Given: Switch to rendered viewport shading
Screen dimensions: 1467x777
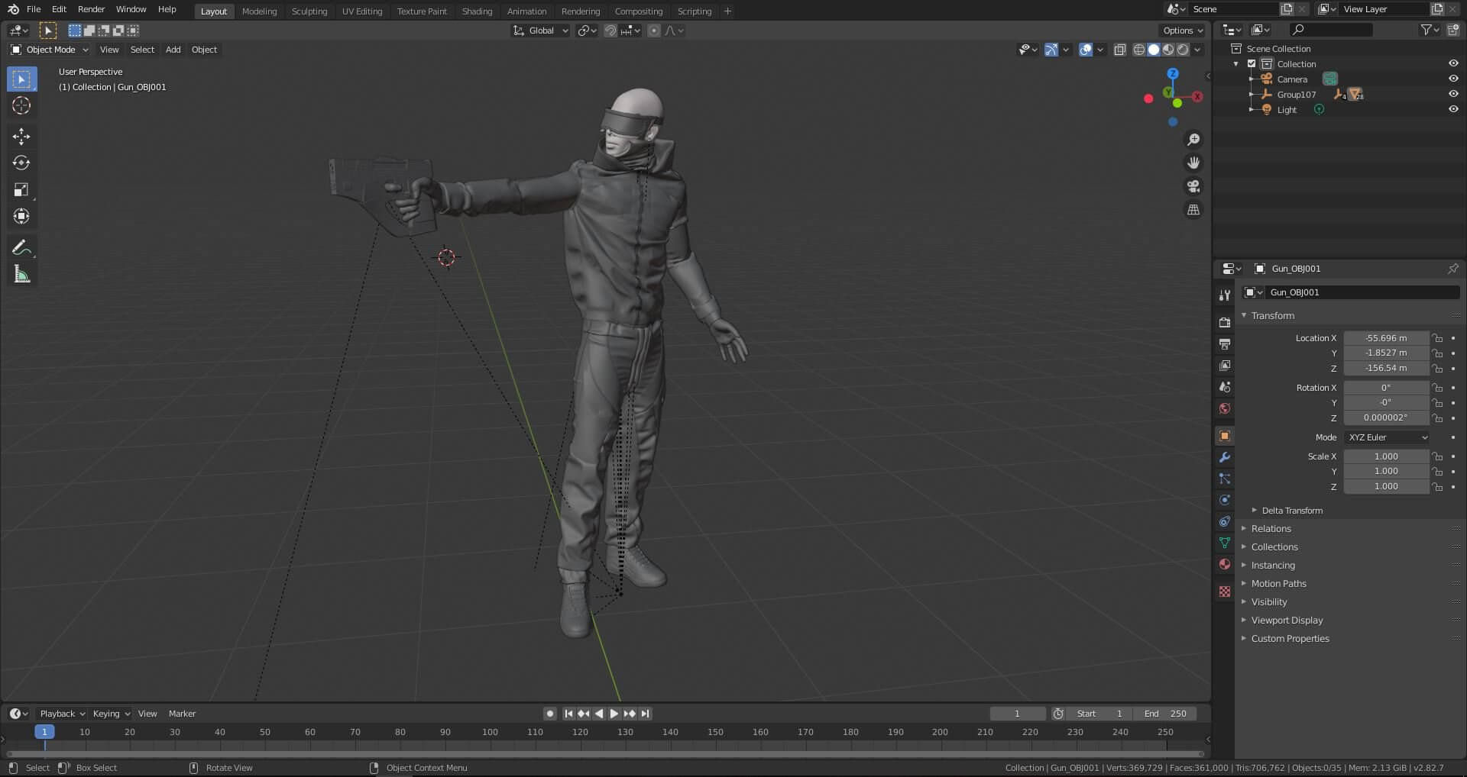Looking at the screenshot, I should pos(1183,50).
